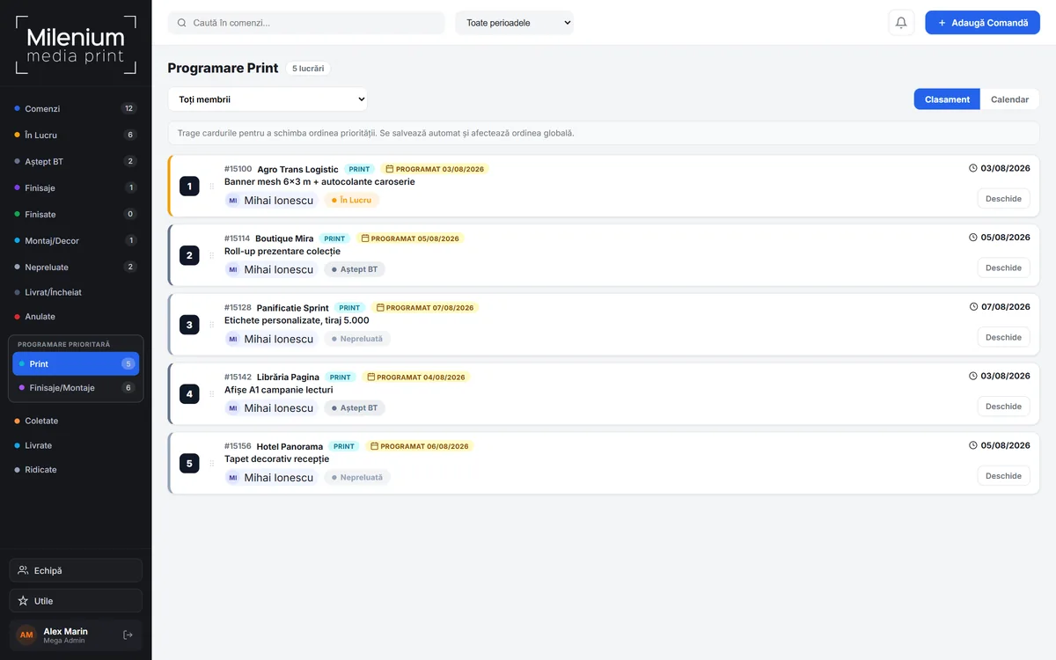Go to Livrat/Încheiat orders

coord(76,292)
